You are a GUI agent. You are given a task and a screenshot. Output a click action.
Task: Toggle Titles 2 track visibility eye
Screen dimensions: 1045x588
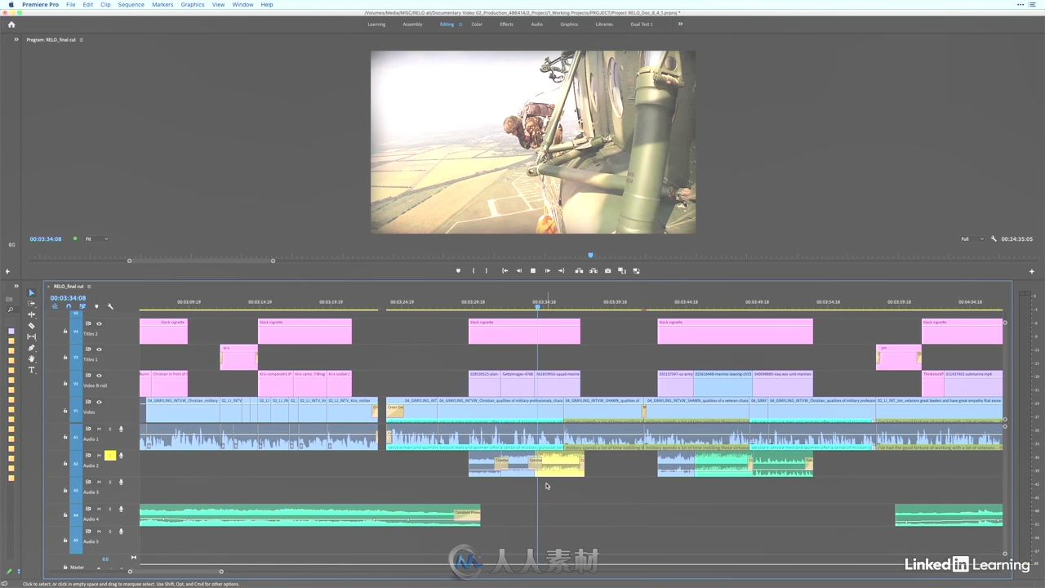point(99,323)
